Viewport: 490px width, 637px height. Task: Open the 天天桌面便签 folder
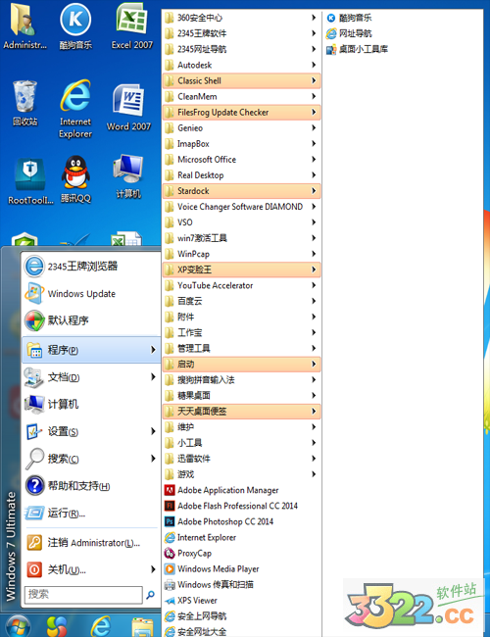point(242,412)
